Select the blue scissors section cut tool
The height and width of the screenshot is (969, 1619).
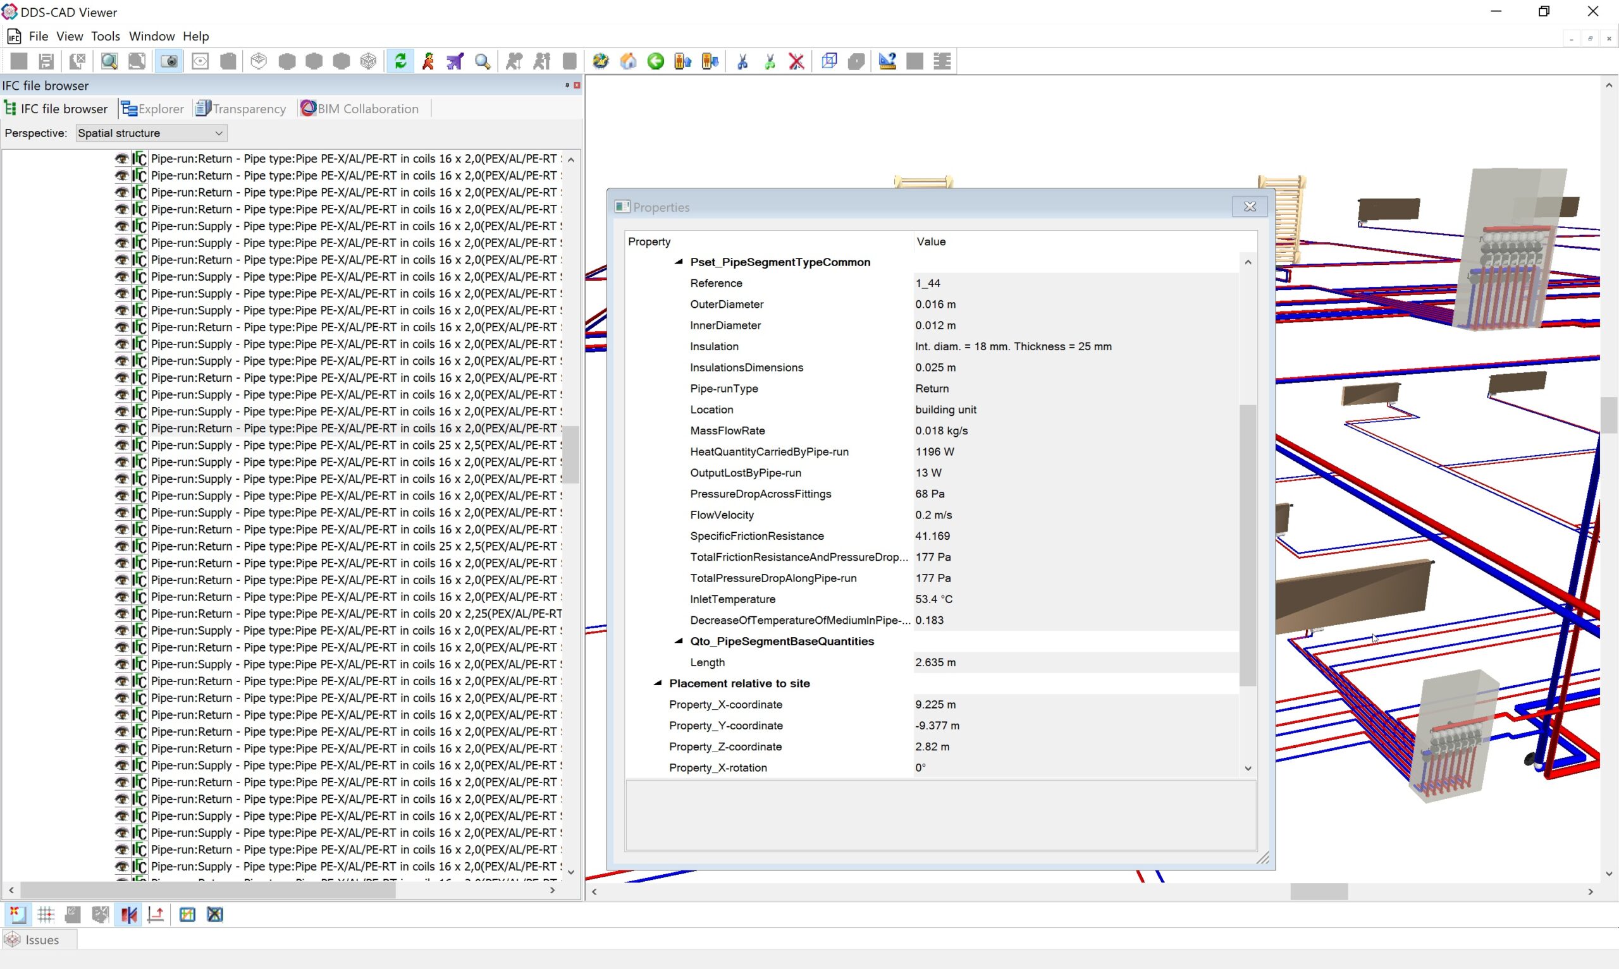tap(742, 61)
